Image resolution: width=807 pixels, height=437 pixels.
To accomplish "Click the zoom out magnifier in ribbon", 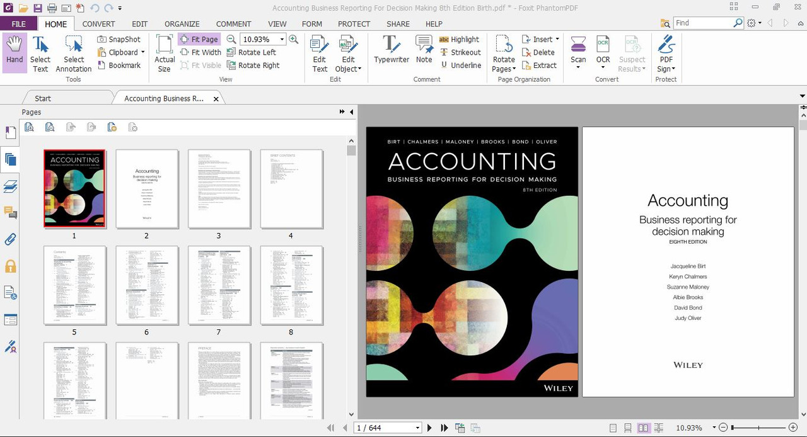I will pyautogui.click(x=231, y=39).
